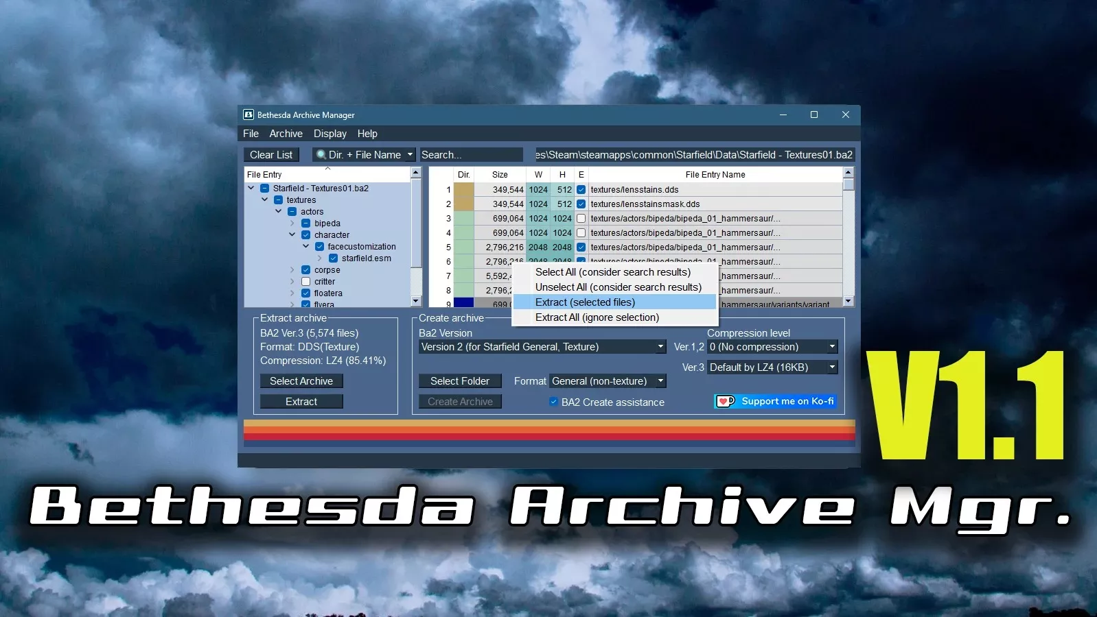Check the E box in table row 3

click(581, 219)
